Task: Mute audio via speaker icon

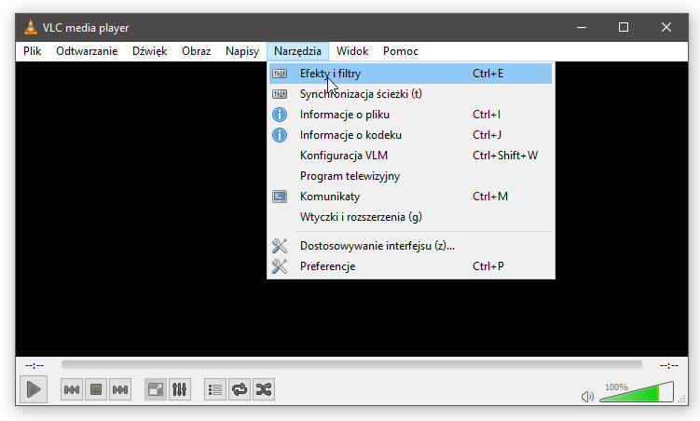Action: [x=587, y=397]
